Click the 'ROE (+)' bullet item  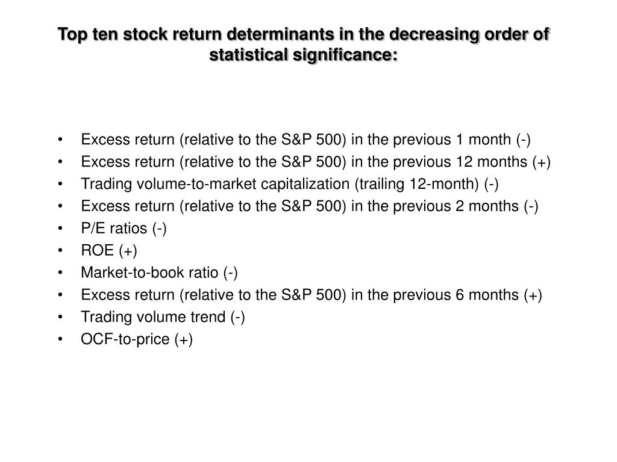pyautogui.click(x=109, y=251)
